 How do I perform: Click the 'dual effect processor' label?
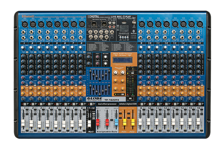pyautogui.click(x=107, y=104)
